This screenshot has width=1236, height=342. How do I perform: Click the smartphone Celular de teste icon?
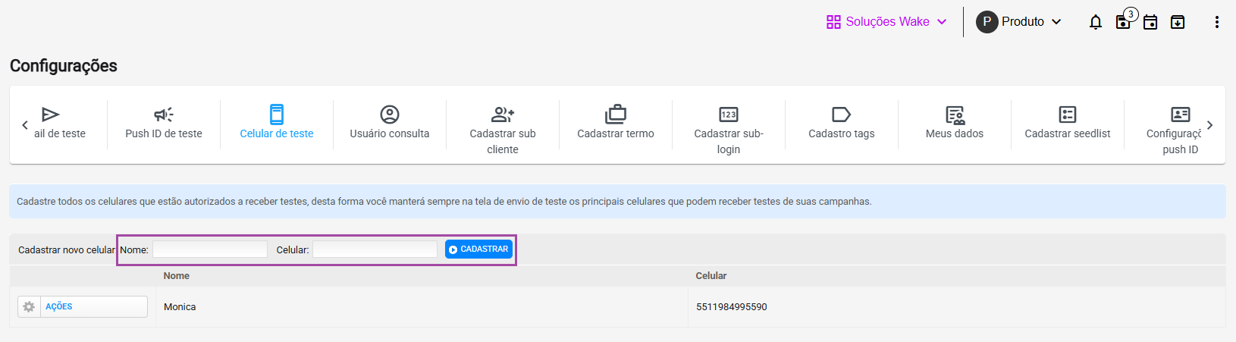point(277,115)
